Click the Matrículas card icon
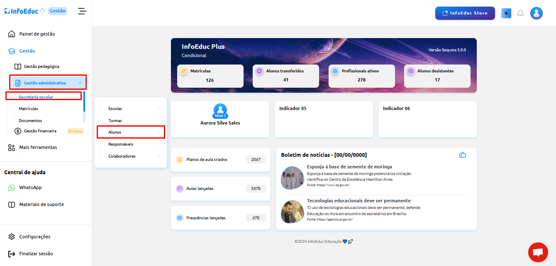This screenshot has height=266, width=556. tap(184, 71)
